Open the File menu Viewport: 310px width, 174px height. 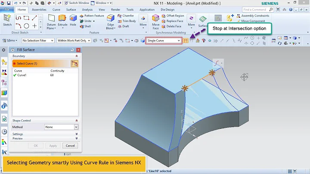[6, 9]
